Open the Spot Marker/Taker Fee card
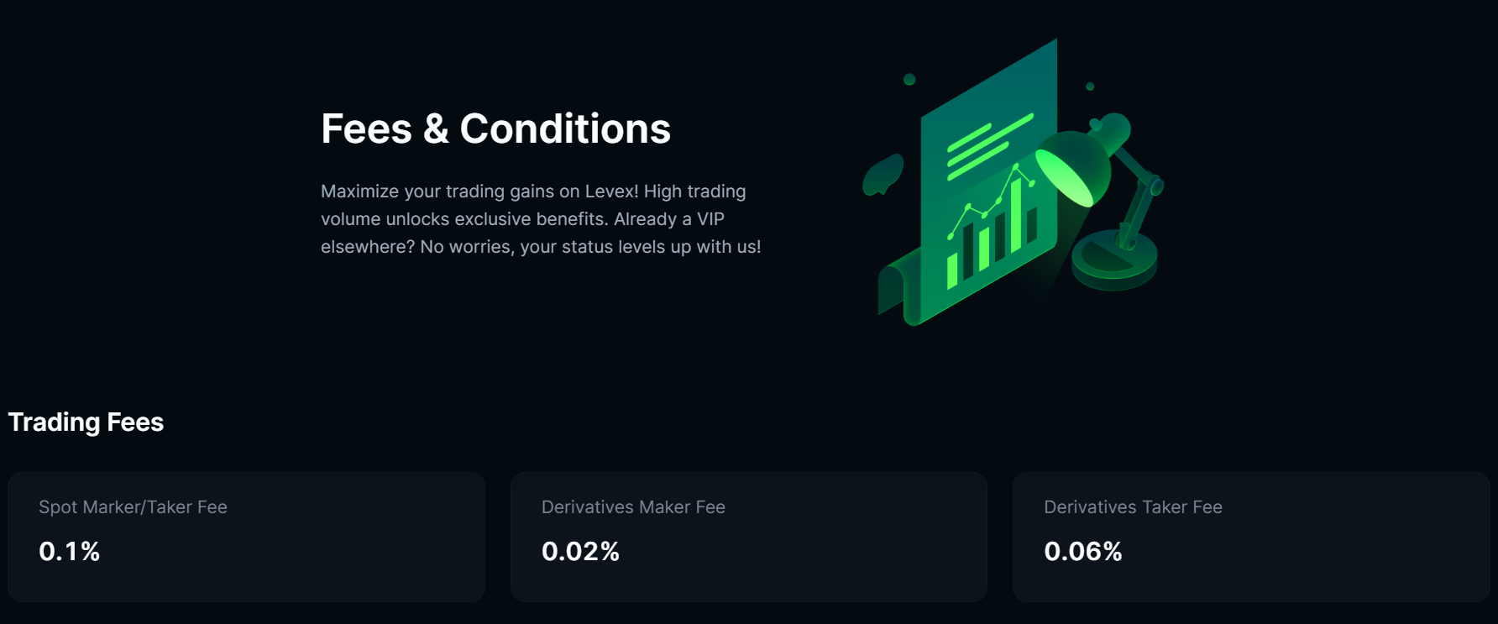 click(x=246, y=537)
